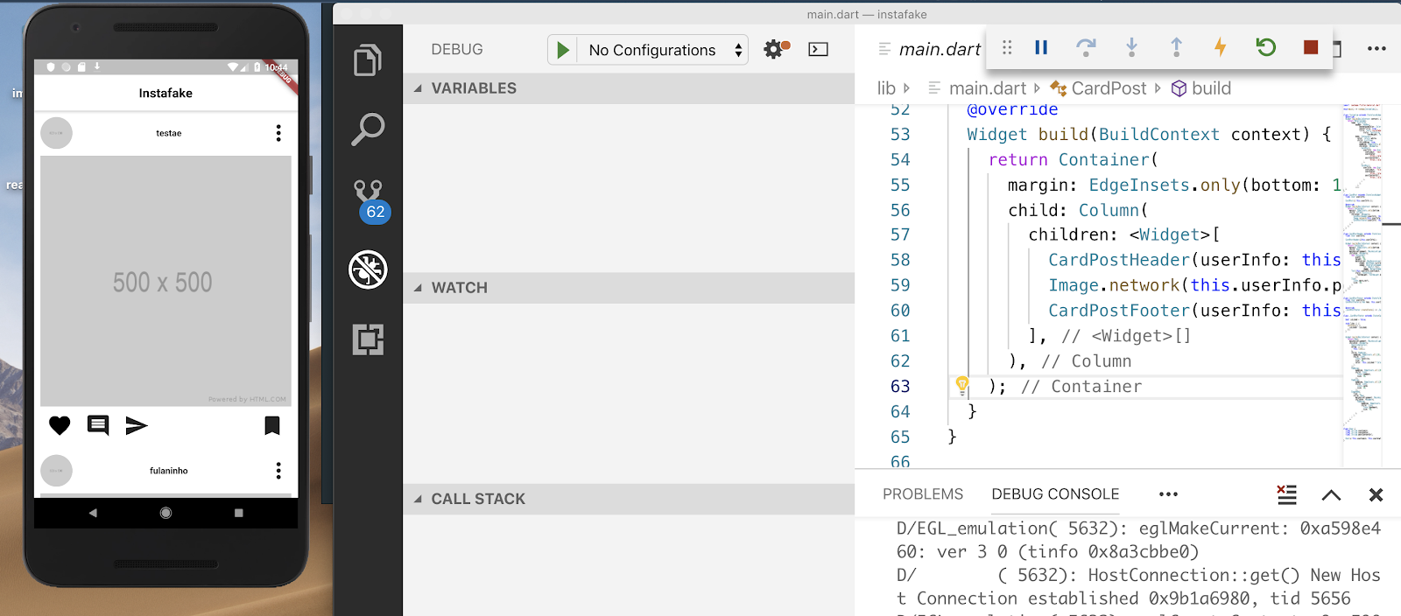Click line number 53 in the gutter
1401x616 pixels.
[x=900, y=135]
